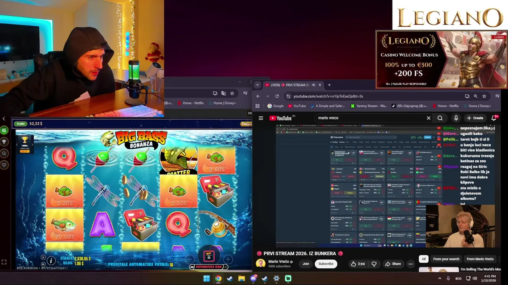The width and height of the screenshot is (508, 285).
Task: Click the YouTube address bar URL
Action: [x=328, y=96]
